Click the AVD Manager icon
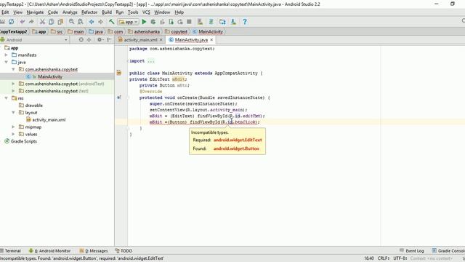 201,22
